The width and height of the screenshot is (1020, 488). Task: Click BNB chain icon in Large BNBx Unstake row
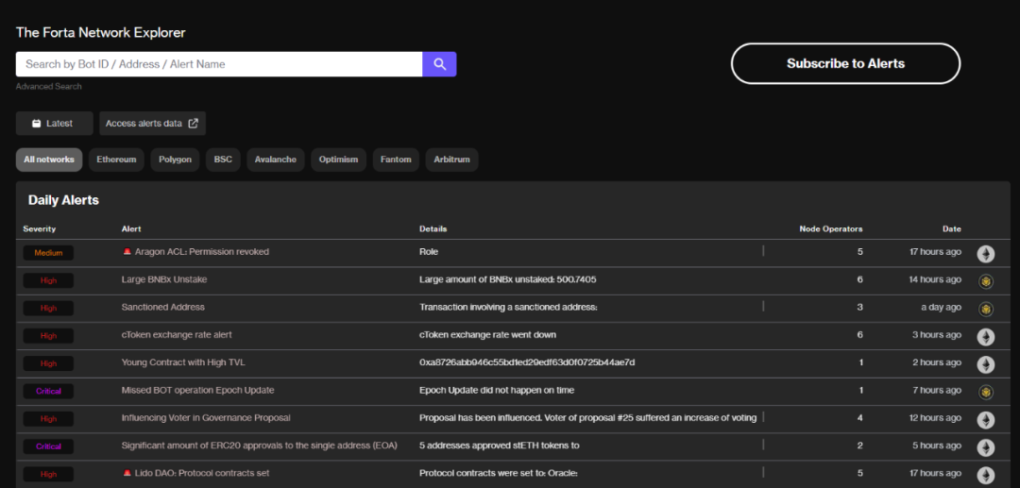(985, 280)
